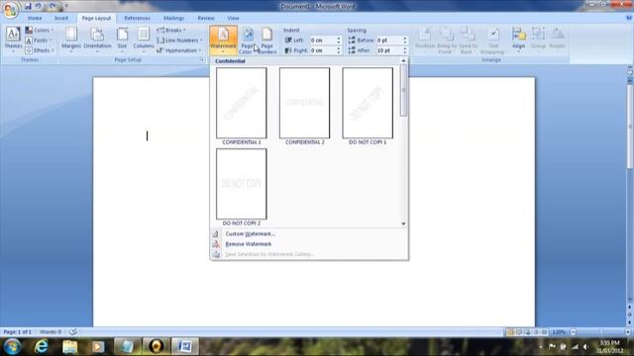Click the Indent Left stepper arrows
This screenshot has height=356, width=634.
click(x=339, y=41)
